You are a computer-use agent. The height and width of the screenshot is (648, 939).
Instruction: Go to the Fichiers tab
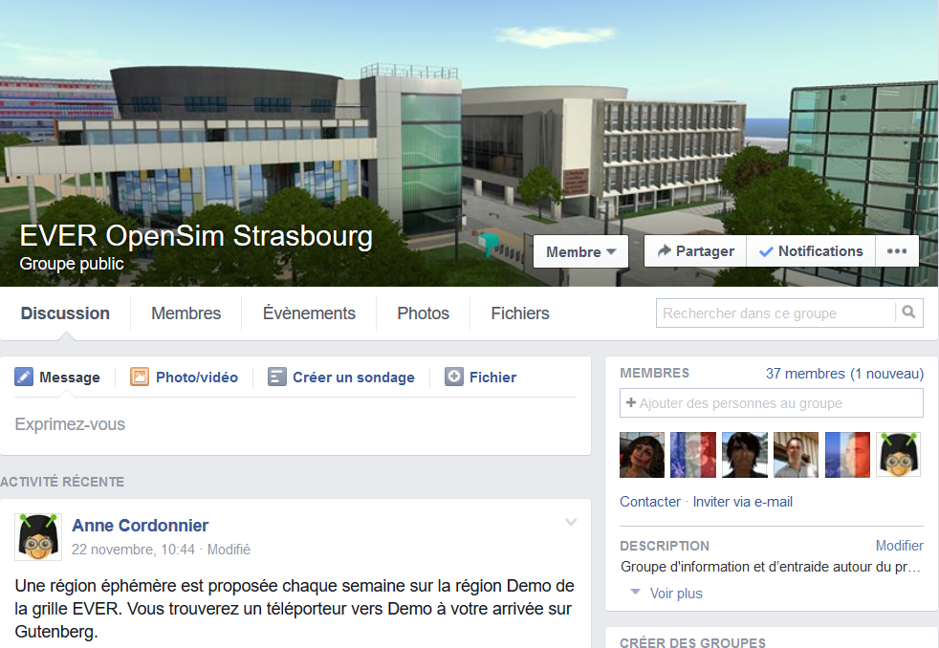[520, 313]
